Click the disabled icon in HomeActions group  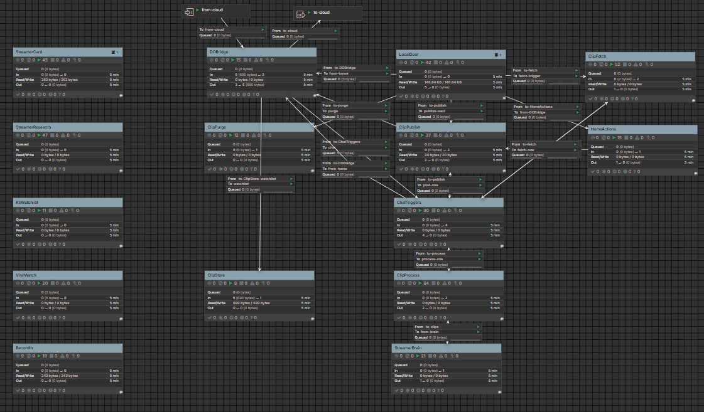click(x=648, y=138)
